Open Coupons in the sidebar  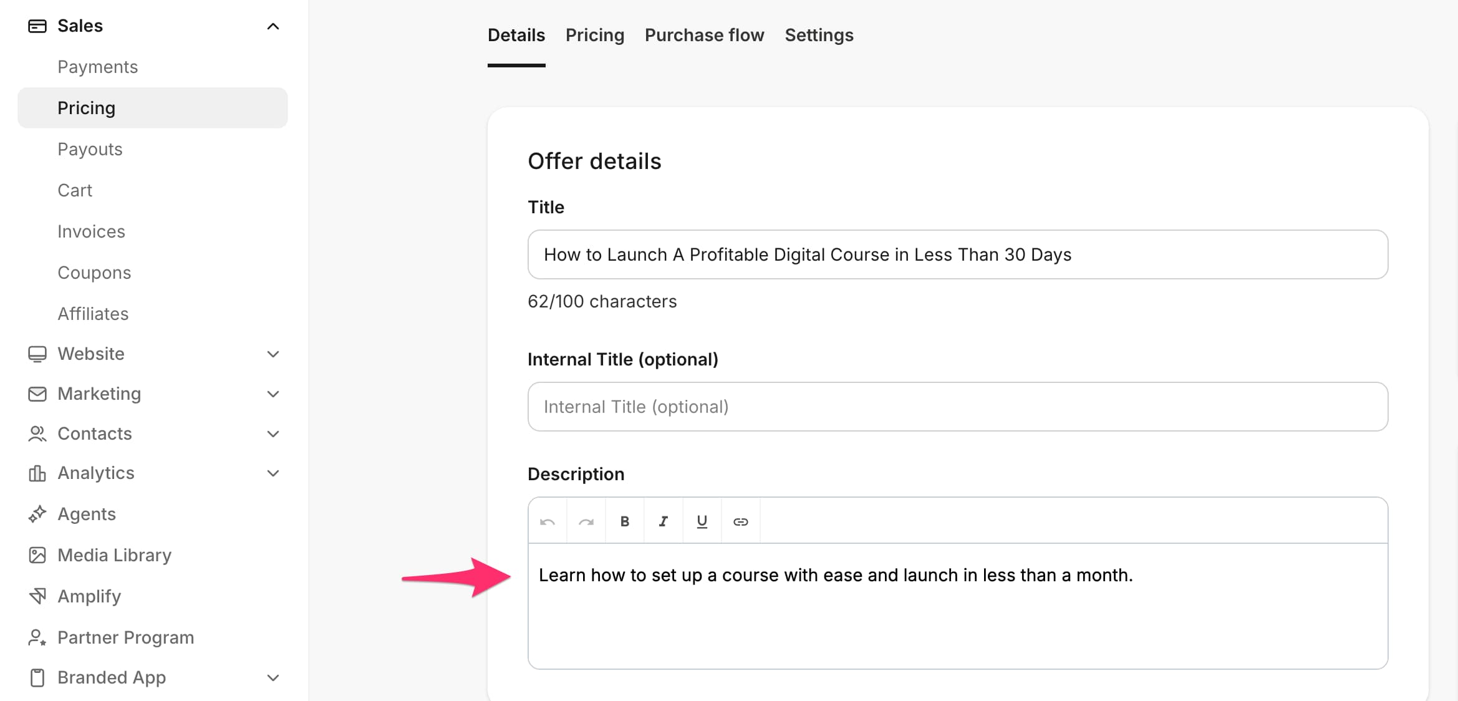pos(94,273)
